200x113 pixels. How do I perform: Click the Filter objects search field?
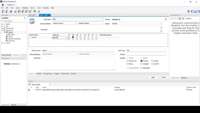pyautogui.click(x=15, y=21)
